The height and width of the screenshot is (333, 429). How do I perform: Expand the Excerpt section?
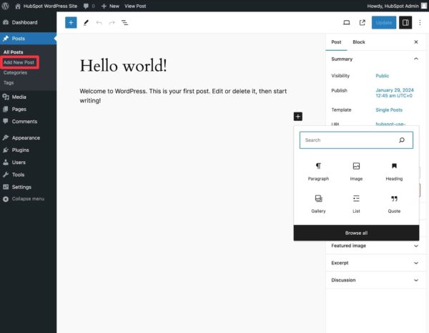coord(416,263)
